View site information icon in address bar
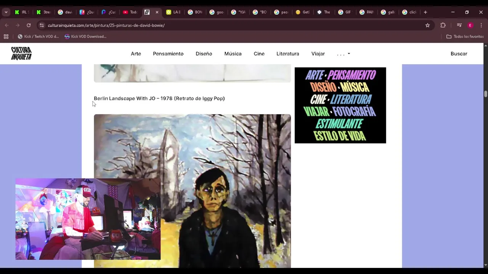The height and width of the screenshot is (274, 488). pyautogui.click(x=42, y=25)
